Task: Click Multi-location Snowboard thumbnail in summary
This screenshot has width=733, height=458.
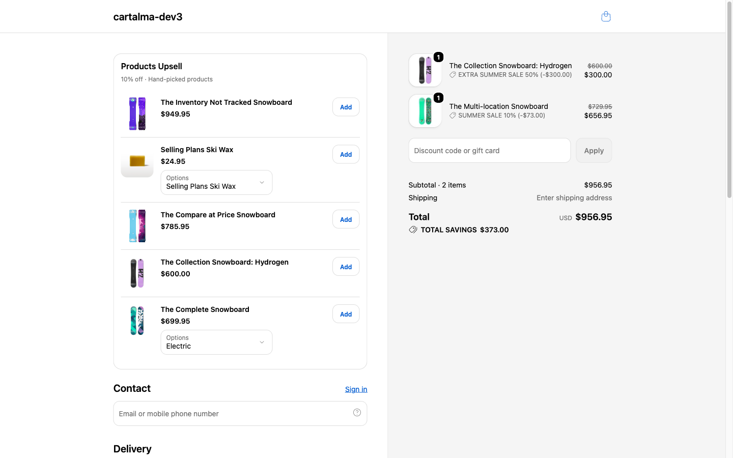Action: [425, 111]
